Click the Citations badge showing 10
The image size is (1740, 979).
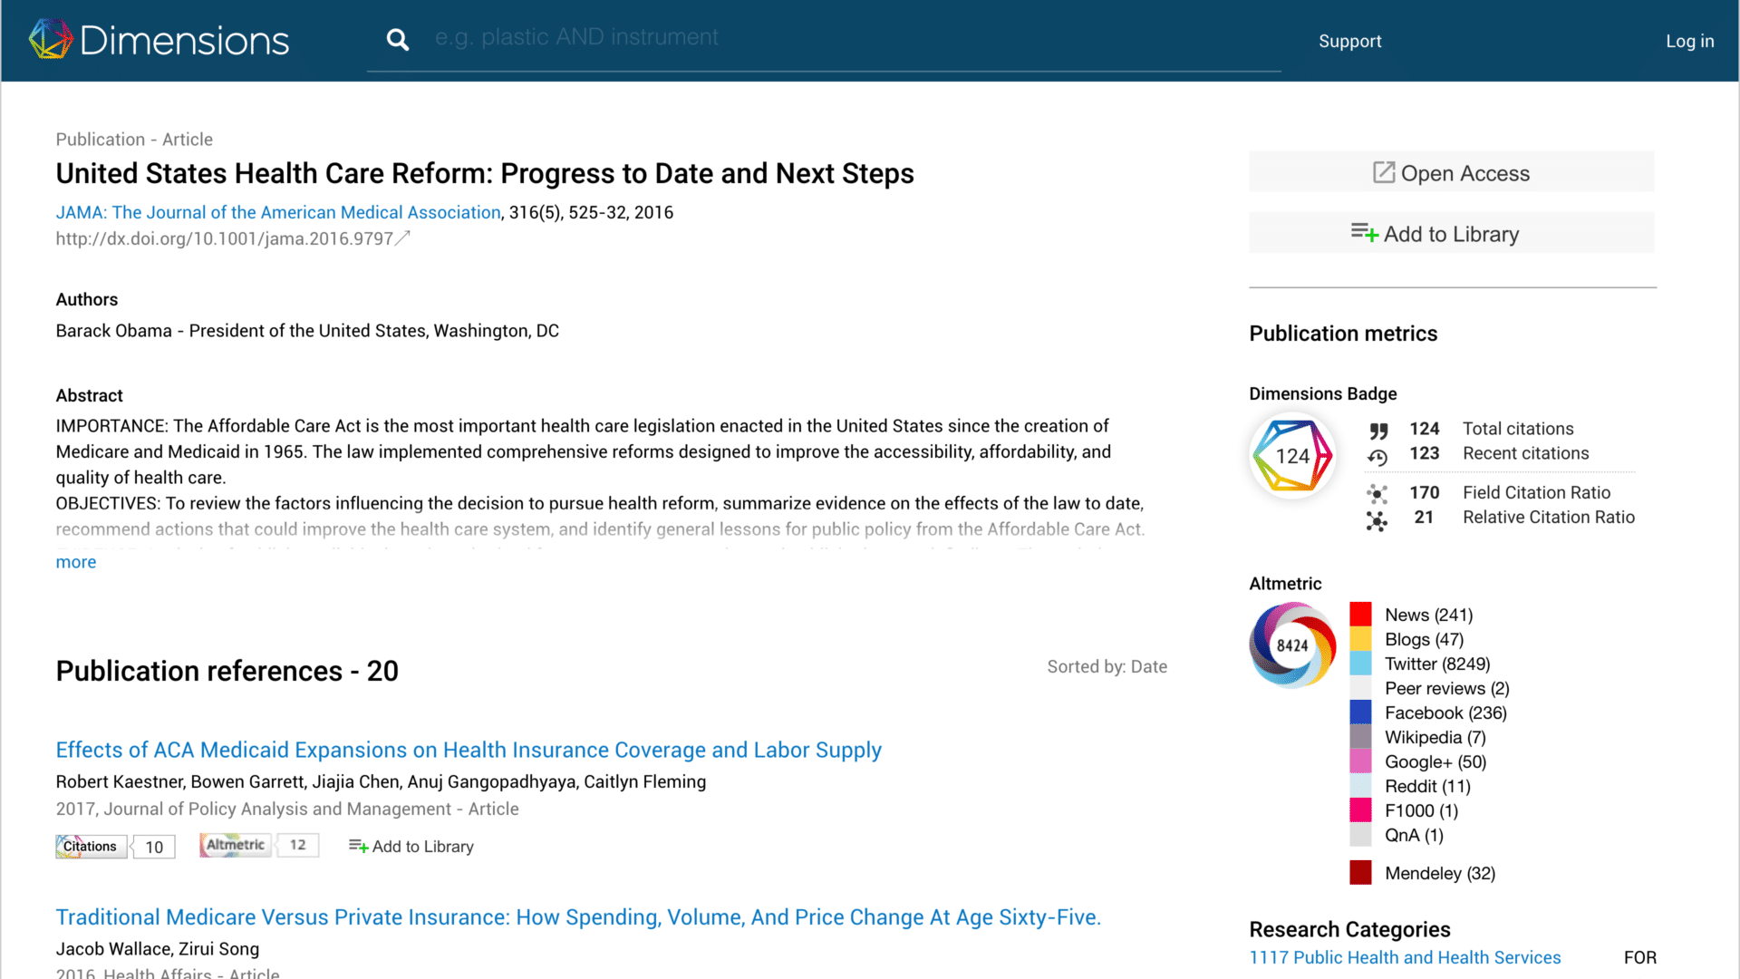pyautogui.click(x=115, y=847)
